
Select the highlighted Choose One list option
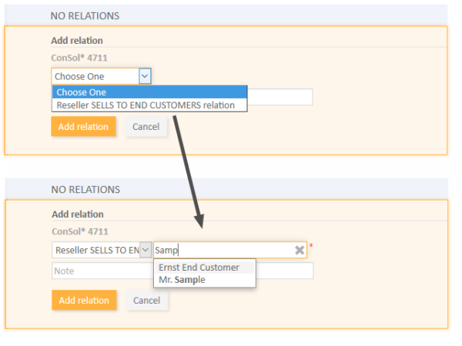(149, 92)
